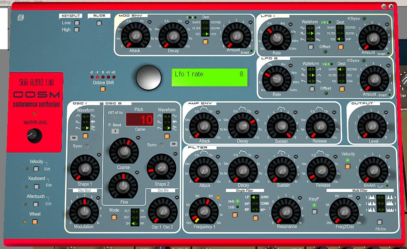Click the Mode selector button
Image resolution: width=407 pixels, height=249 pixels.
click(x=114, y=218)
